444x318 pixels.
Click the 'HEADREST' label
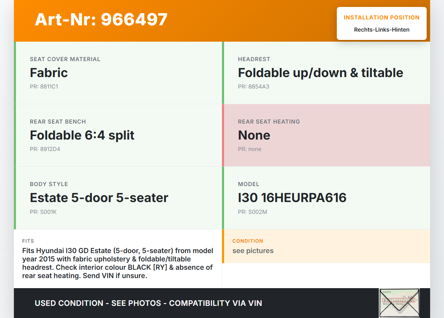tap(254, 59)
